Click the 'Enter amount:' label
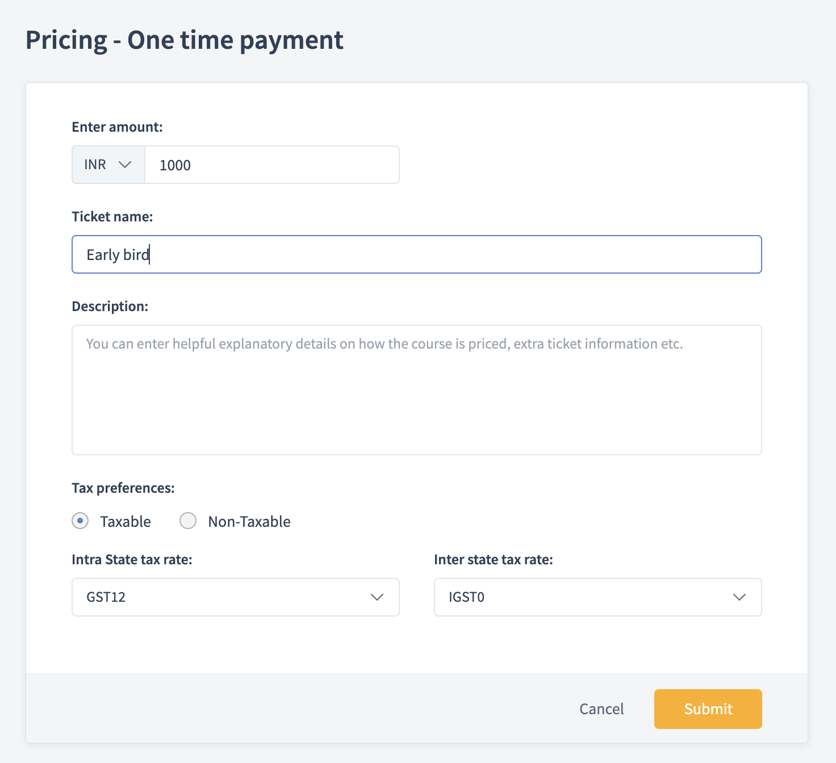 [x=117, y=127]
